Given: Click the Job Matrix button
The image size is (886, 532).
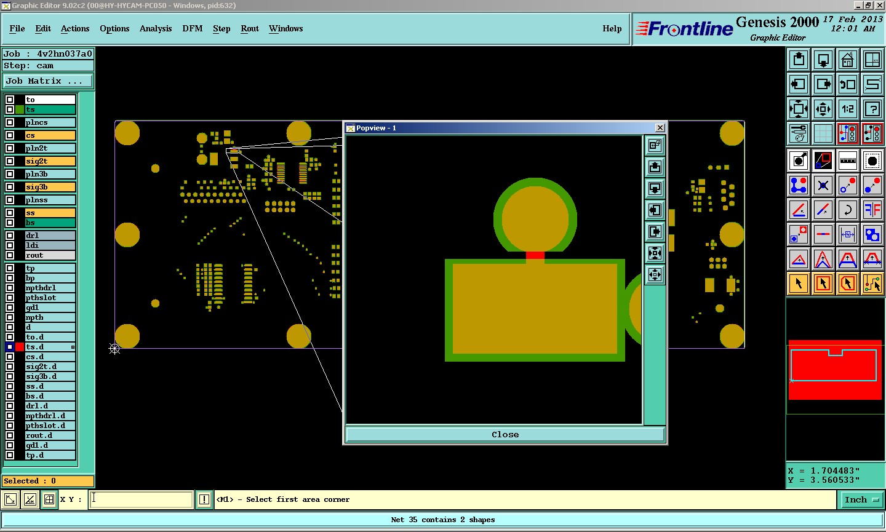Looking at the screenshot, I should 48,81.
